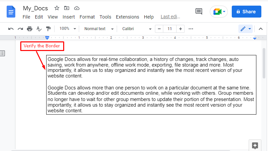This screenshot has height=151, width=268.
Task: Click the left indent marker on ruler
Action: click(47, 38)
